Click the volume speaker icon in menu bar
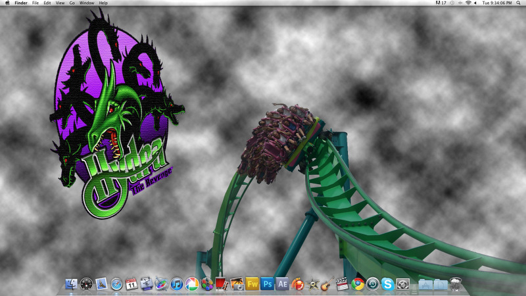 click(475, 3)
